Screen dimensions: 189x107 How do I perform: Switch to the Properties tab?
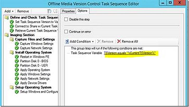tap(68, 11)
